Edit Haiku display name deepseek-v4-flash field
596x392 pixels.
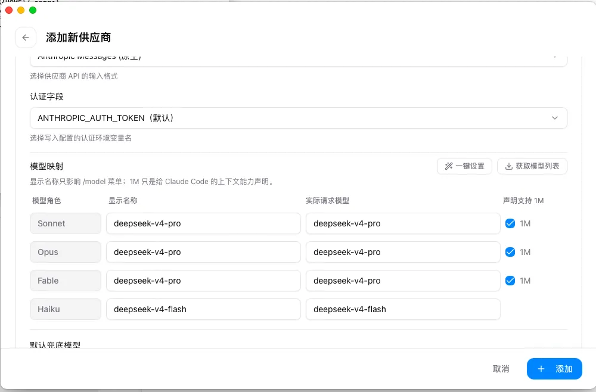pyautogui.click(x=203, y=309)
